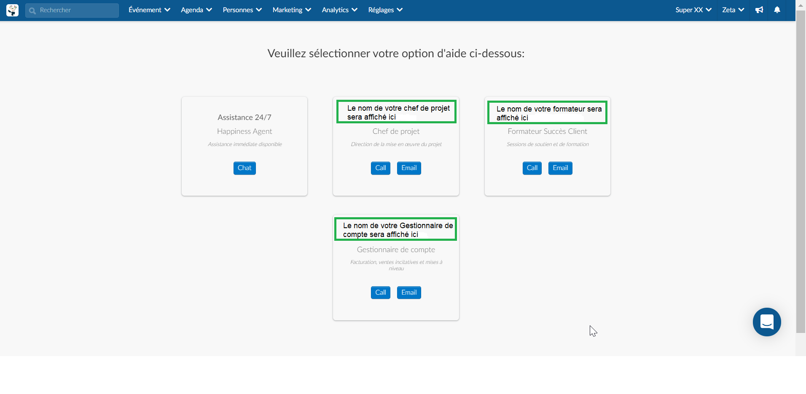
Task: Open the live chat bubble widget
Action: coord(767,322)
